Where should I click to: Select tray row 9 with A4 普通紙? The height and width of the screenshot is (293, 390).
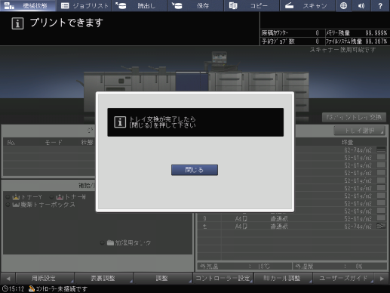click(x=292, y=218)
